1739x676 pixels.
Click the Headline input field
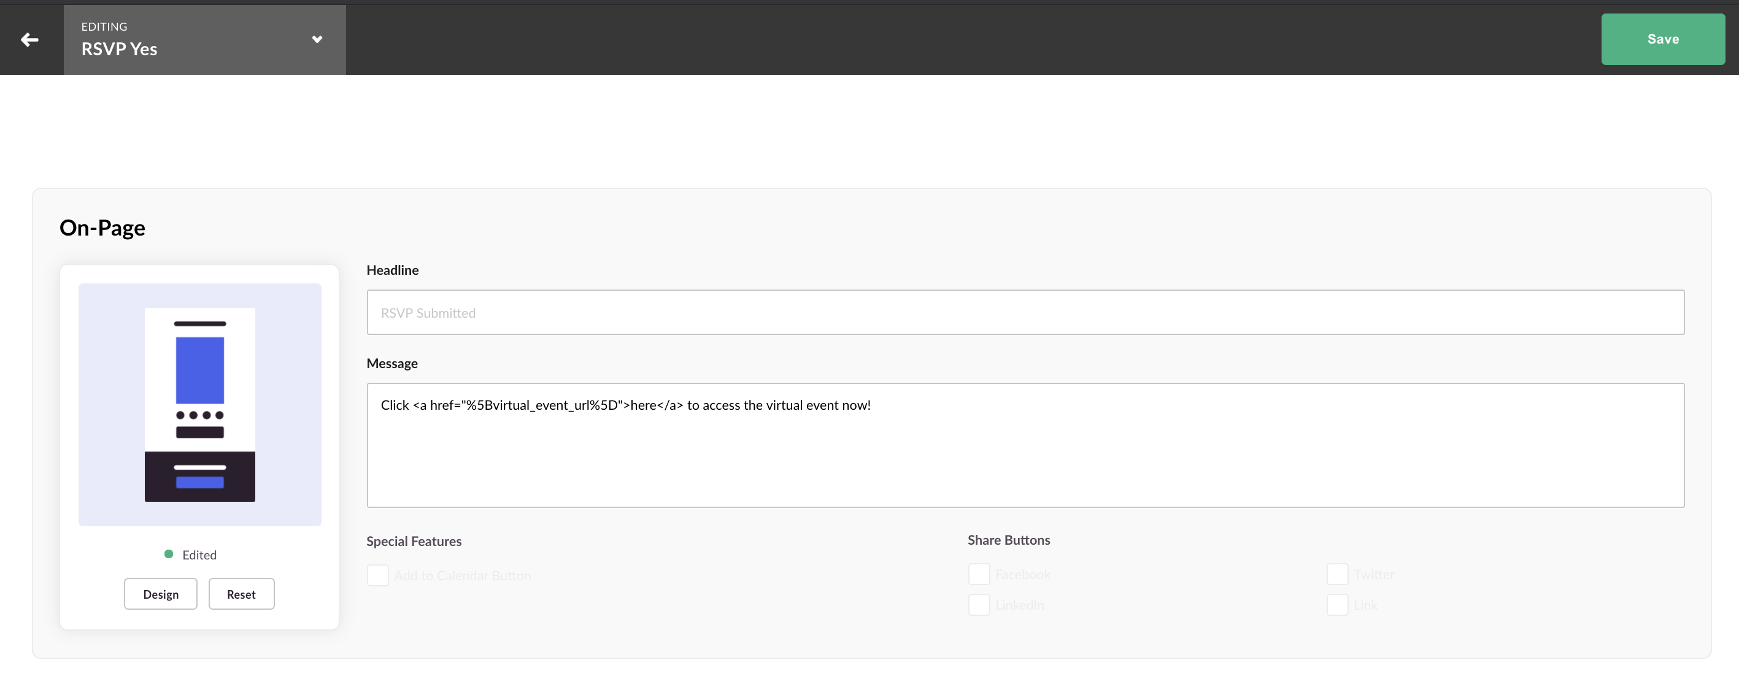[x=1025, y=312]
